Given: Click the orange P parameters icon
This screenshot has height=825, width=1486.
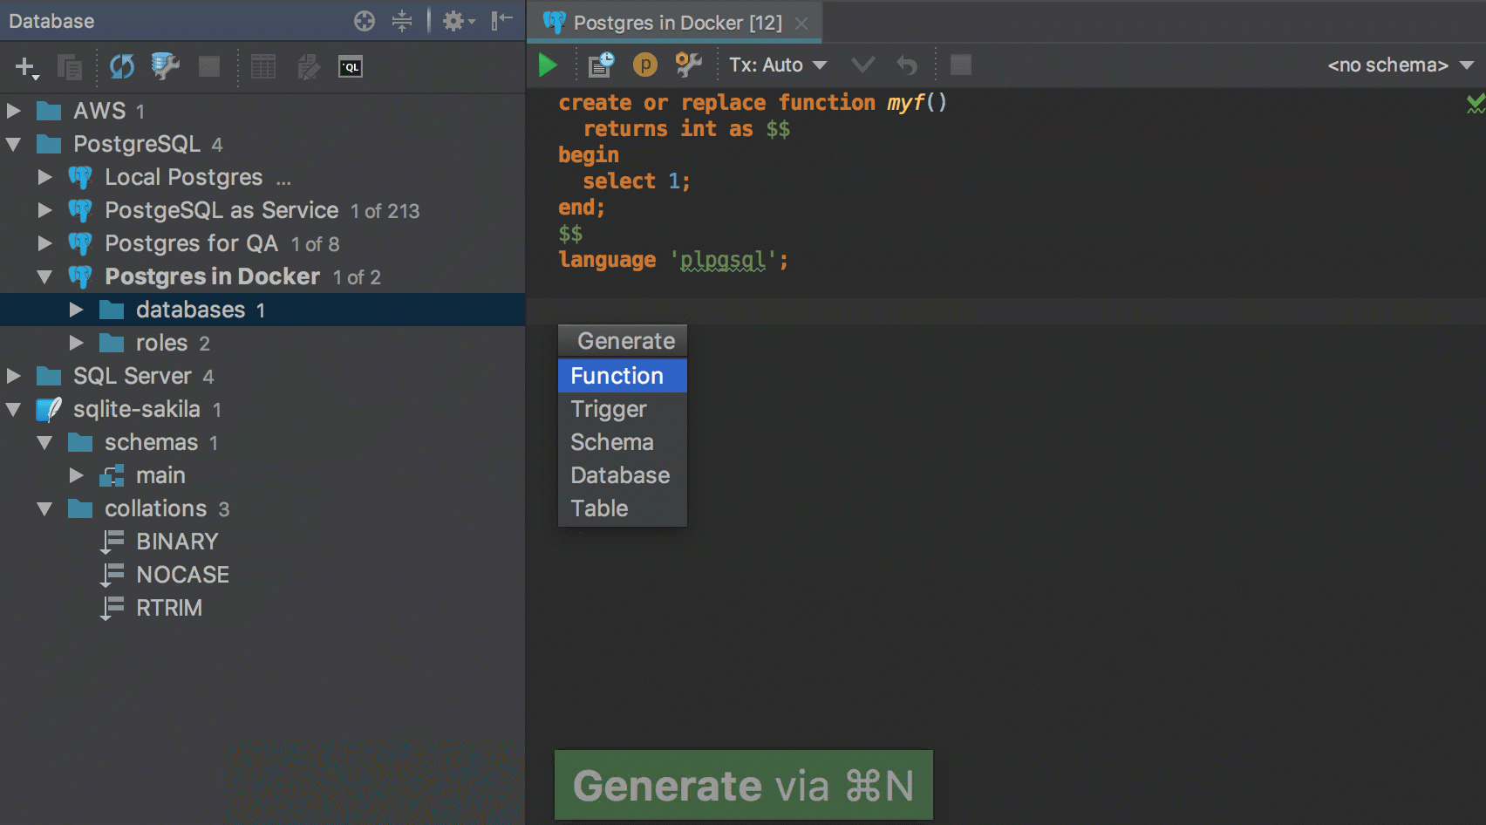Looking at the screenshot, I should pos(644,65).
